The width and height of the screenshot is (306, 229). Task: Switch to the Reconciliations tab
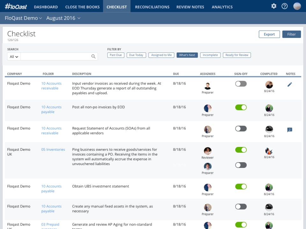152,7
